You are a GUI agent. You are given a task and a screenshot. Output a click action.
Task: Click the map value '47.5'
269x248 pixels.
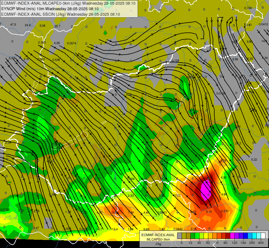[13, 25]
